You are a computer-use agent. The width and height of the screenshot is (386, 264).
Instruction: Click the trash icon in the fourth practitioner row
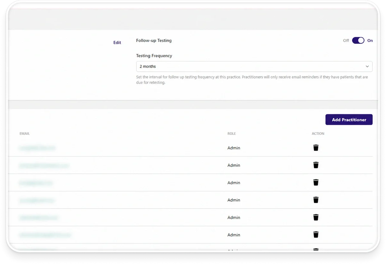(x=316, y=200)
